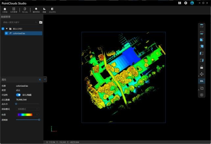Image resolution: width=211 pixels, height=144 pixels.
Task: Click the move/pan arrows icon
Action: [202, 74]
